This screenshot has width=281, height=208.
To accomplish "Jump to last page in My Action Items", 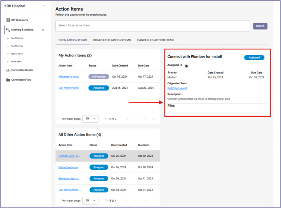I will click(x=154, y=119).
